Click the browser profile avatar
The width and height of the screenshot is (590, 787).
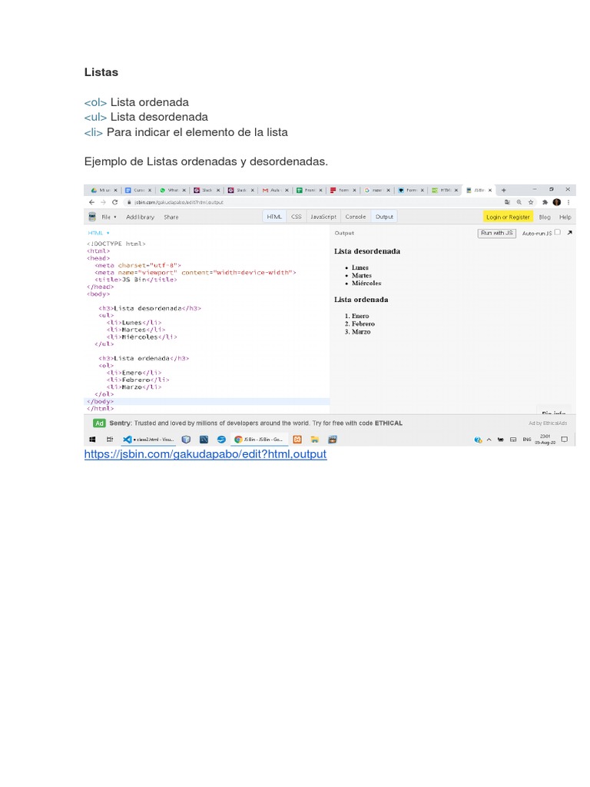point(557,202)
